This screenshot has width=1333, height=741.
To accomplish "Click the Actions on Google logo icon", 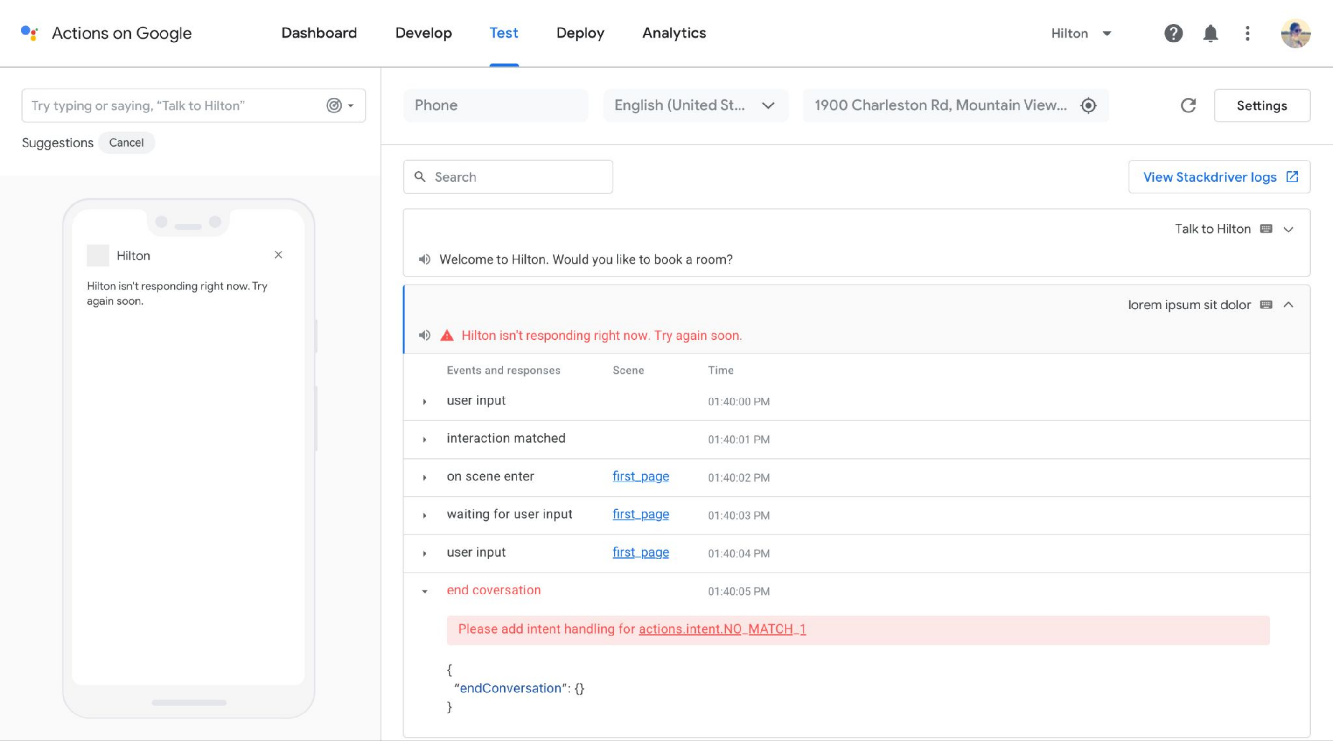I will [x=29, y=33].
